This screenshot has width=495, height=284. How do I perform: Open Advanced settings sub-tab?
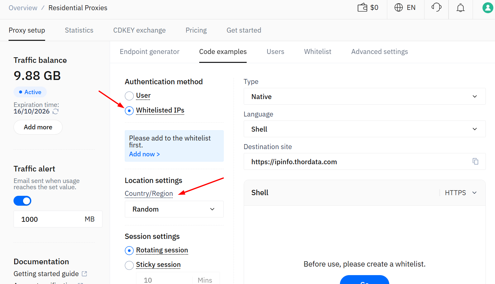[x=379, y=52]
